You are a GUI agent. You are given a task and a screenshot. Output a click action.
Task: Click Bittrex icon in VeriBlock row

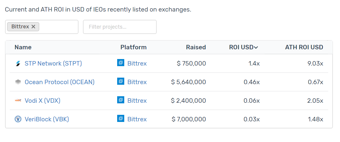point(121,119)
